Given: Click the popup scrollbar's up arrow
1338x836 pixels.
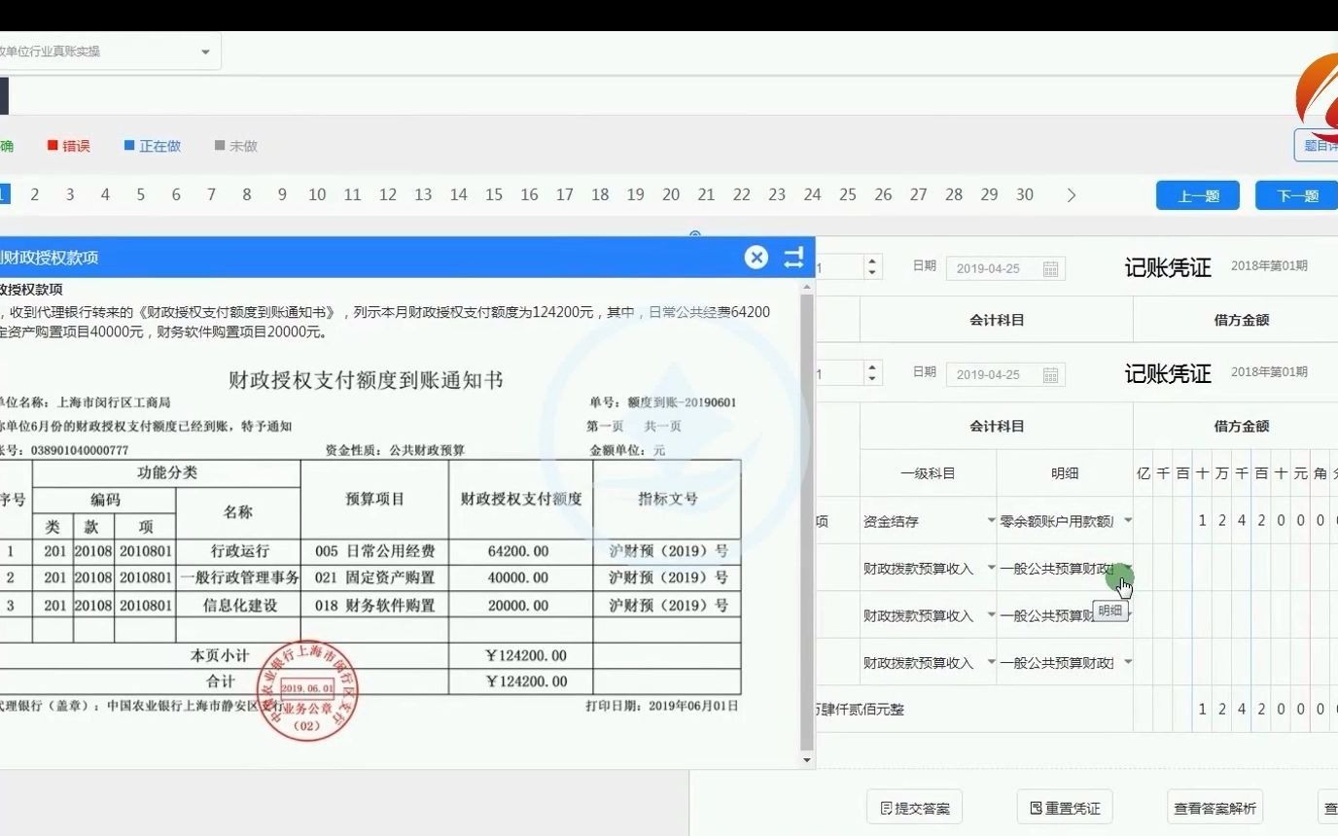Looking at the screenshot, I should [x=807, y=287].
